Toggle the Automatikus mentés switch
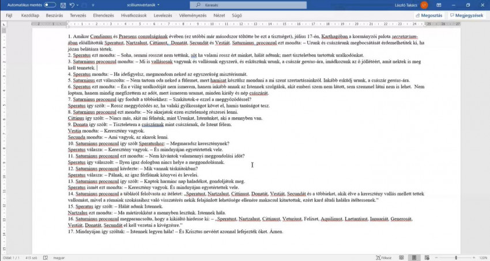Screen dimensions: 490x261 (x=50, y=5)
